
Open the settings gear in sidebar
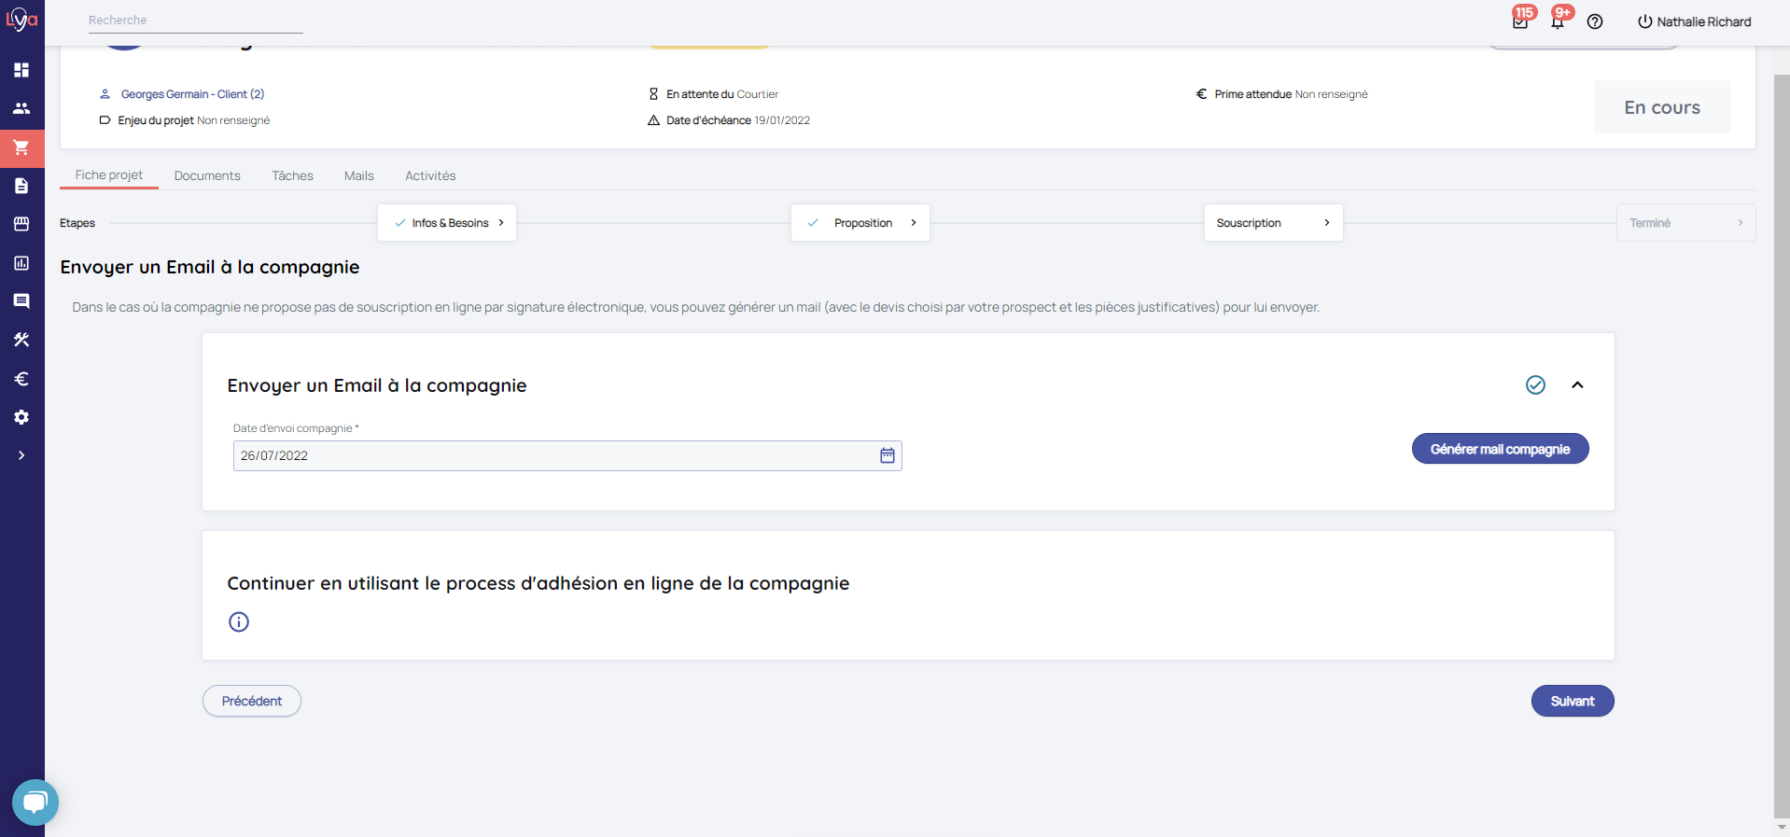pos(21,417)
